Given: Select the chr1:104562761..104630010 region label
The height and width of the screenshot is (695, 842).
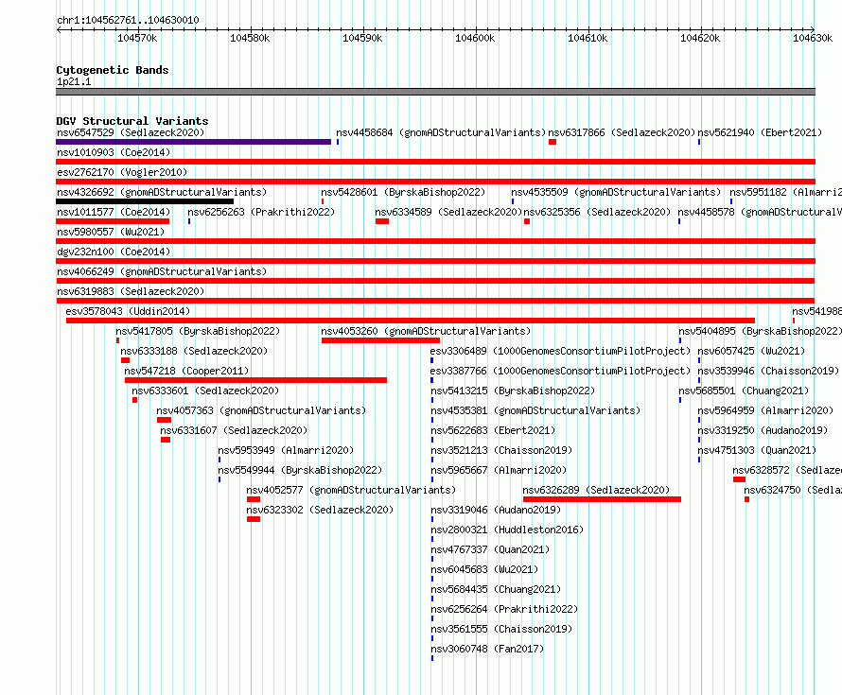Looking at the screenshot, I should pos(128,20).
